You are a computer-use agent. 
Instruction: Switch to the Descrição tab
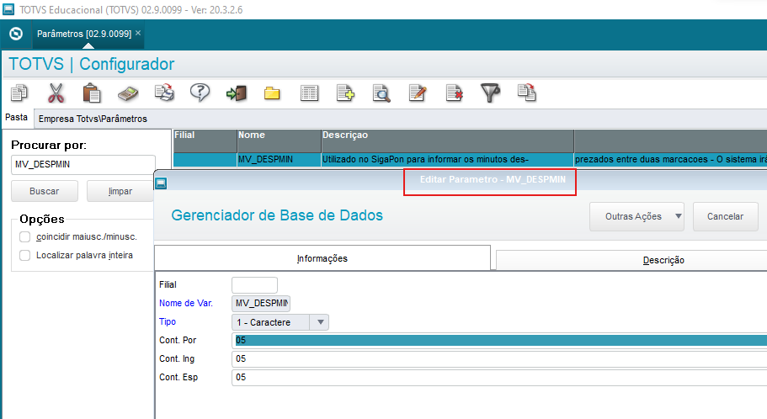(663, 260)
